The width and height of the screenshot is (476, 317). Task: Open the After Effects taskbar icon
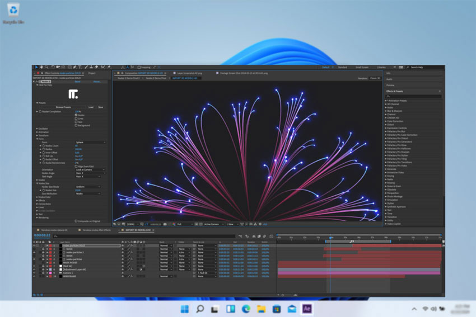click(x=307, y=309)
